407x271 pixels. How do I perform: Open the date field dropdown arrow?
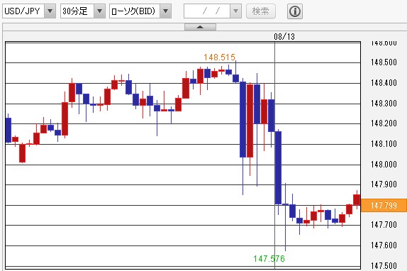[235, 11]
